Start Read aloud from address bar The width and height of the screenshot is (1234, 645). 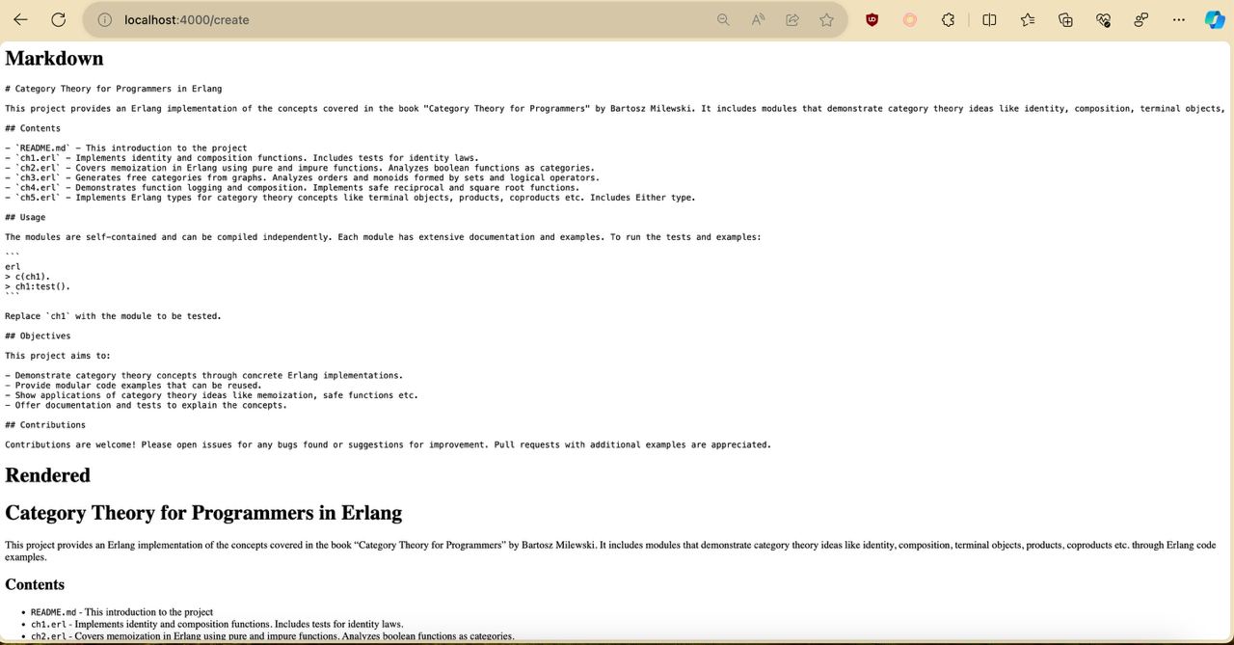[x=758, y=19]
